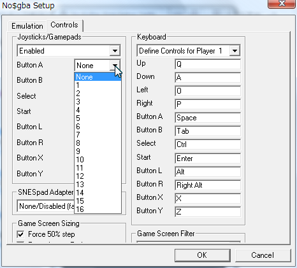Choose 7 in the joystick button list

point(98,135)
